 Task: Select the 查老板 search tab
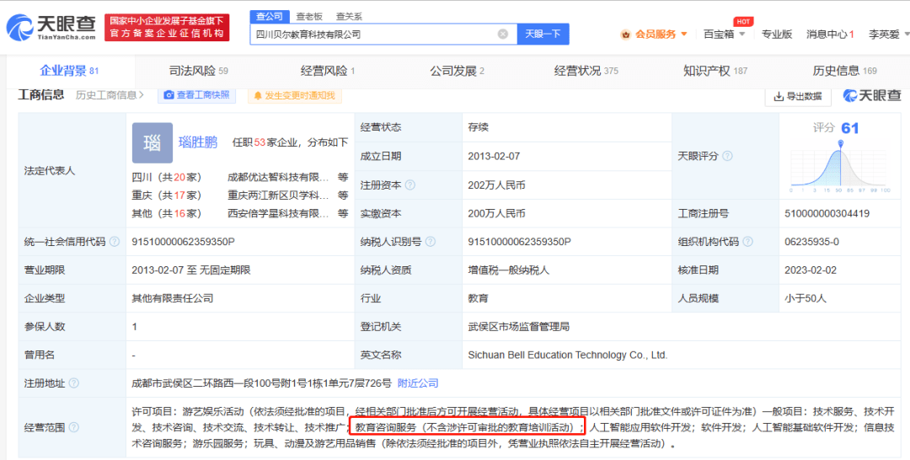[x=308, y=16]
